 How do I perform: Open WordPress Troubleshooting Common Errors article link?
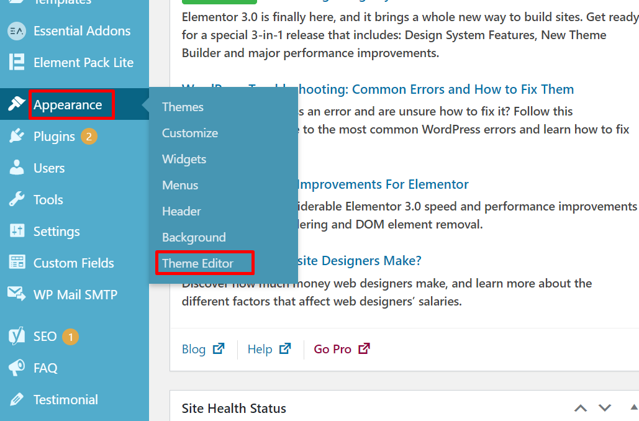pyautogui.click(x=436, y=89)
